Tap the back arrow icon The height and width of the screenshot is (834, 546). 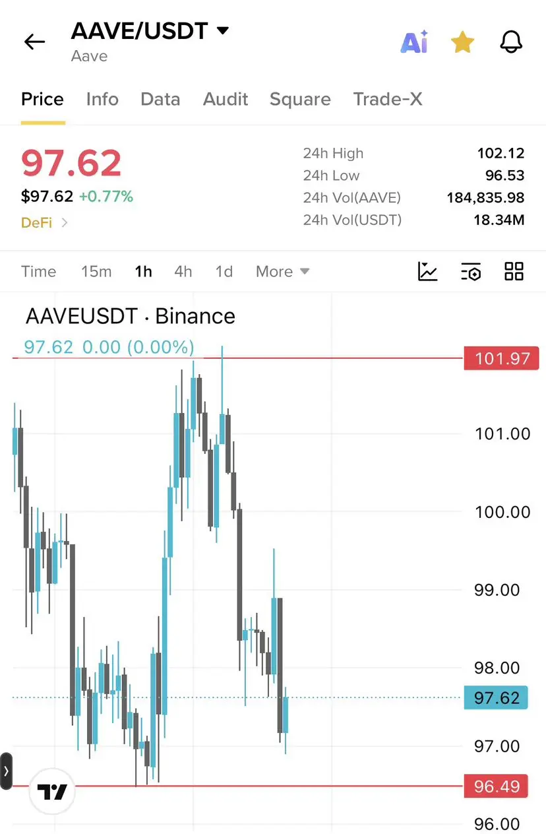point(34,42)
